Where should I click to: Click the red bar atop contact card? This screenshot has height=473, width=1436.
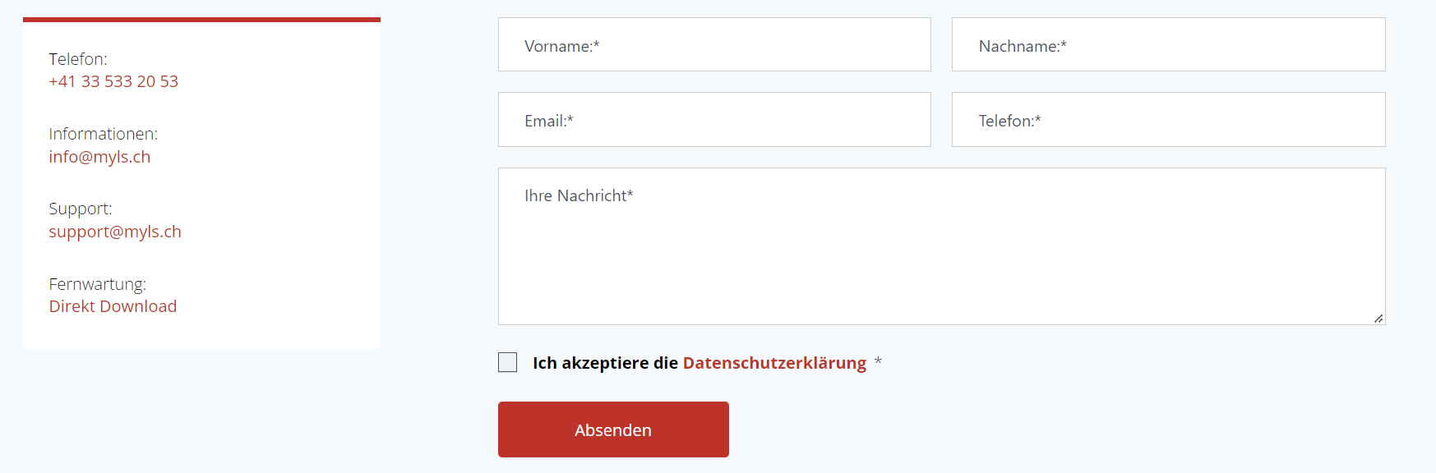[201, 20]
